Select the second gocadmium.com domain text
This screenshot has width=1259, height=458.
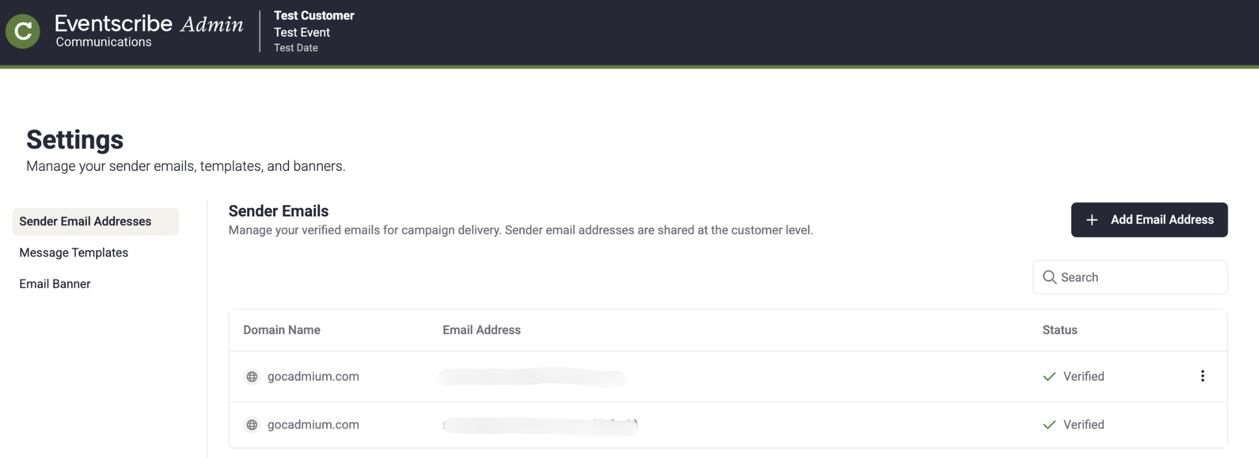click(x=313, y=424)
